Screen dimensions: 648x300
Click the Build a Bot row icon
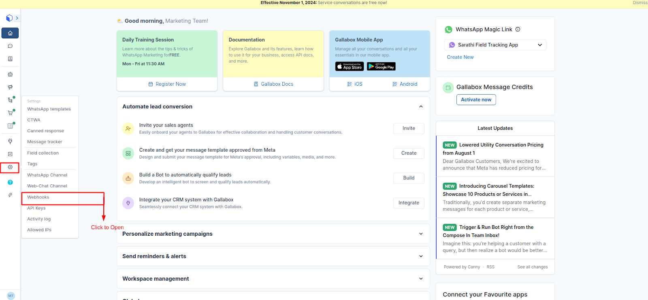pos(128,178)
